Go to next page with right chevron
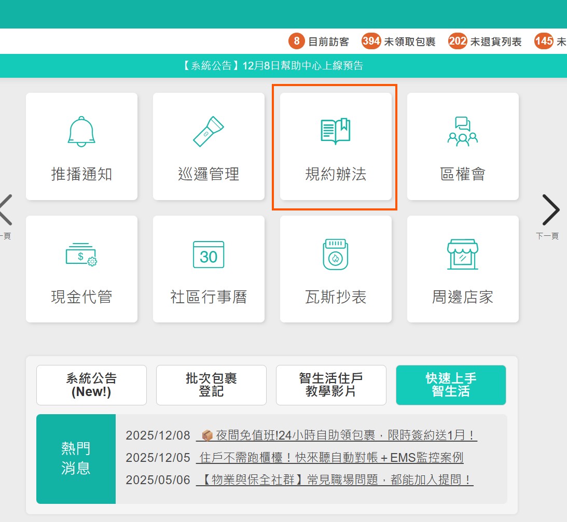Screen dimensions: 567x522 point(550,210)
